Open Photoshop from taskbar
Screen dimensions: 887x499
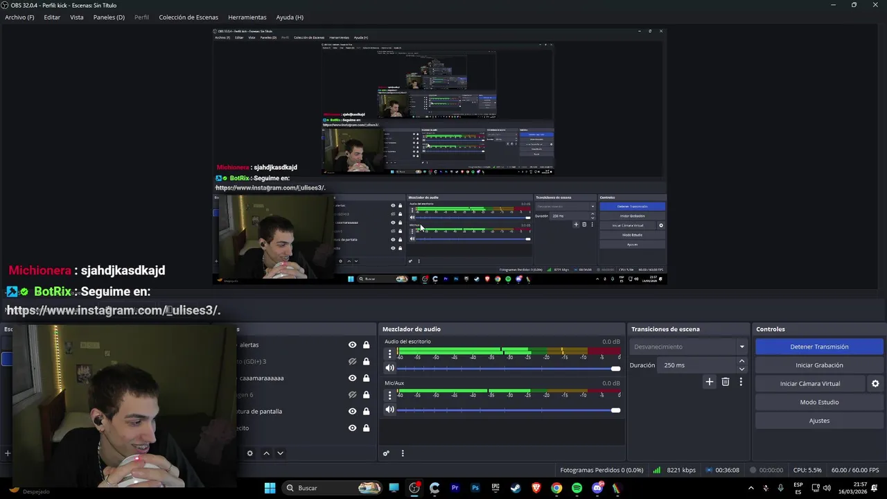click(475, 488)
